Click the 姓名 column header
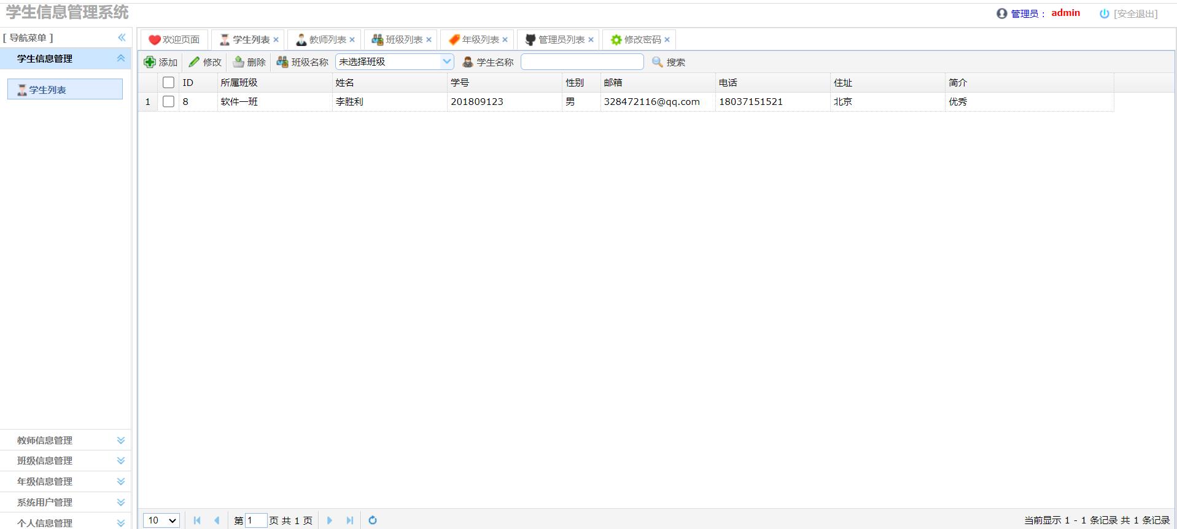The image size is (1177, 529). pos(389,82)
